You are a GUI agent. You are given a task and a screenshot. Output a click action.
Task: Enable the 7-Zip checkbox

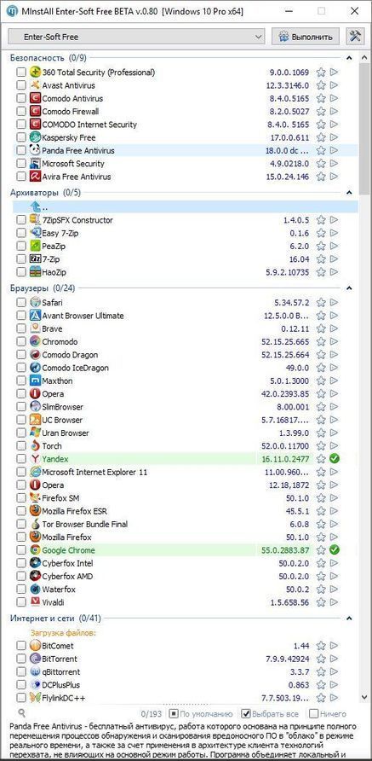click(20, 259)
